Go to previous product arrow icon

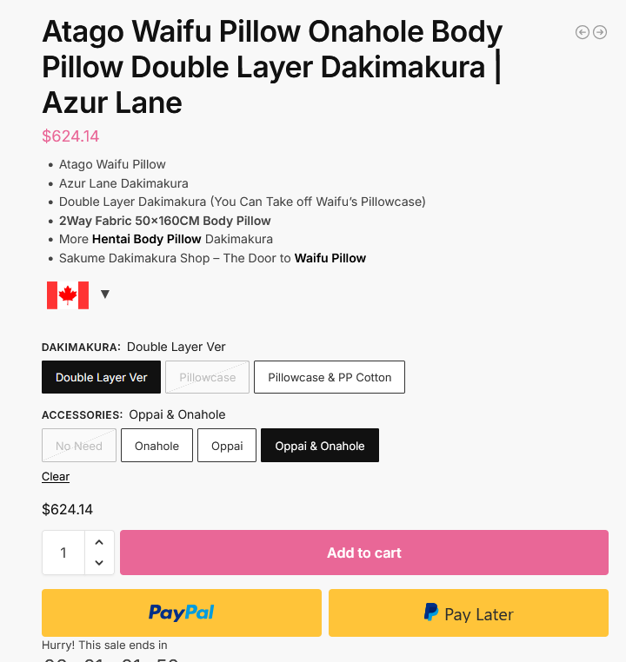pyautogui.click(x=582, y=32)
